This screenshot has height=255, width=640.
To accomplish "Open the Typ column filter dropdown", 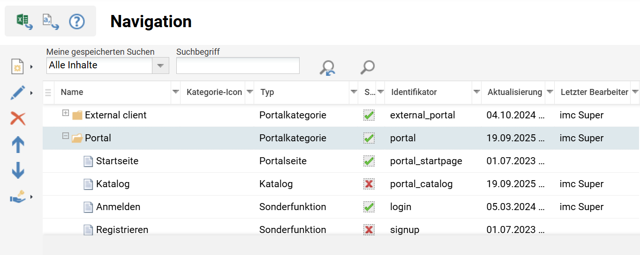I will [354, 92].
